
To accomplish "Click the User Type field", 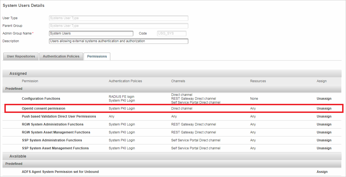I will pyautogui.click(x=119, y=18).
